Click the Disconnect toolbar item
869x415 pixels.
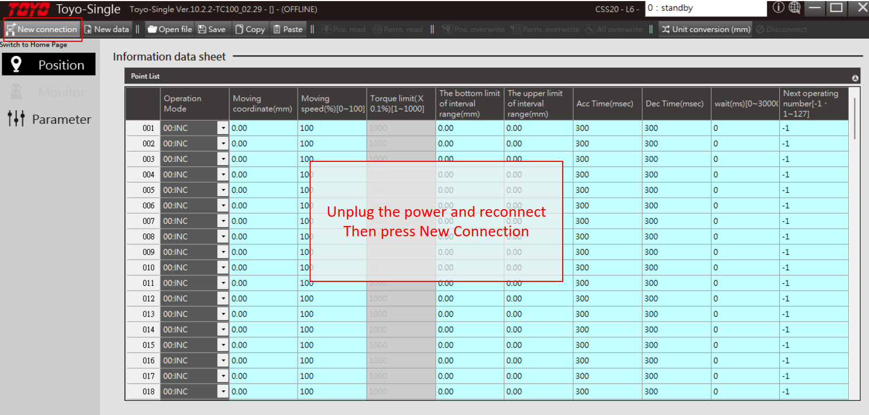[782, 29]
